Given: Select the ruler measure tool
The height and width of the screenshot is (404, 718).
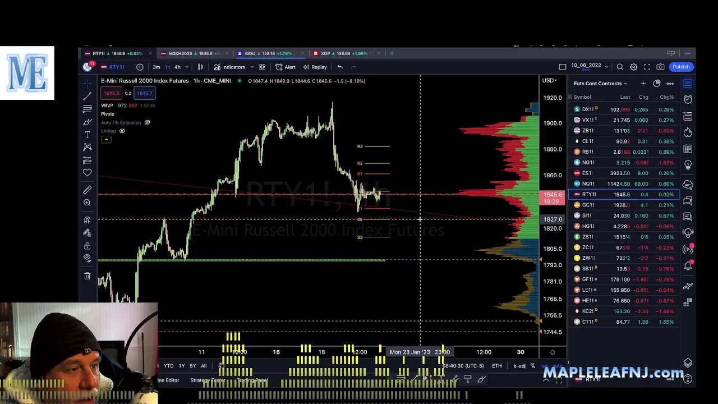Looking at the screenshot, I should 88,190.
